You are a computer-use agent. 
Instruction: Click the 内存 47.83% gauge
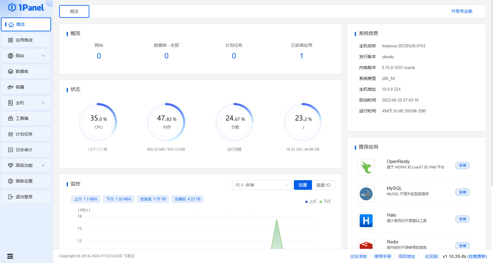[x=166, y=122]
